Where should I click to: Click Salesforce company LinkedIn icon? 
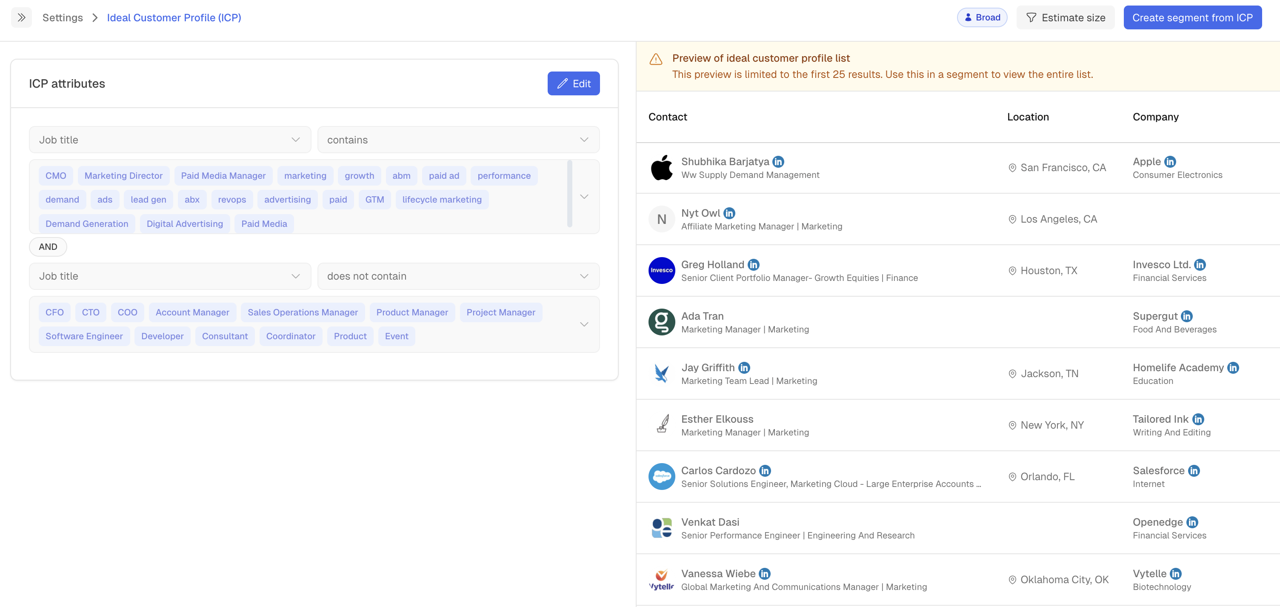1194,471
